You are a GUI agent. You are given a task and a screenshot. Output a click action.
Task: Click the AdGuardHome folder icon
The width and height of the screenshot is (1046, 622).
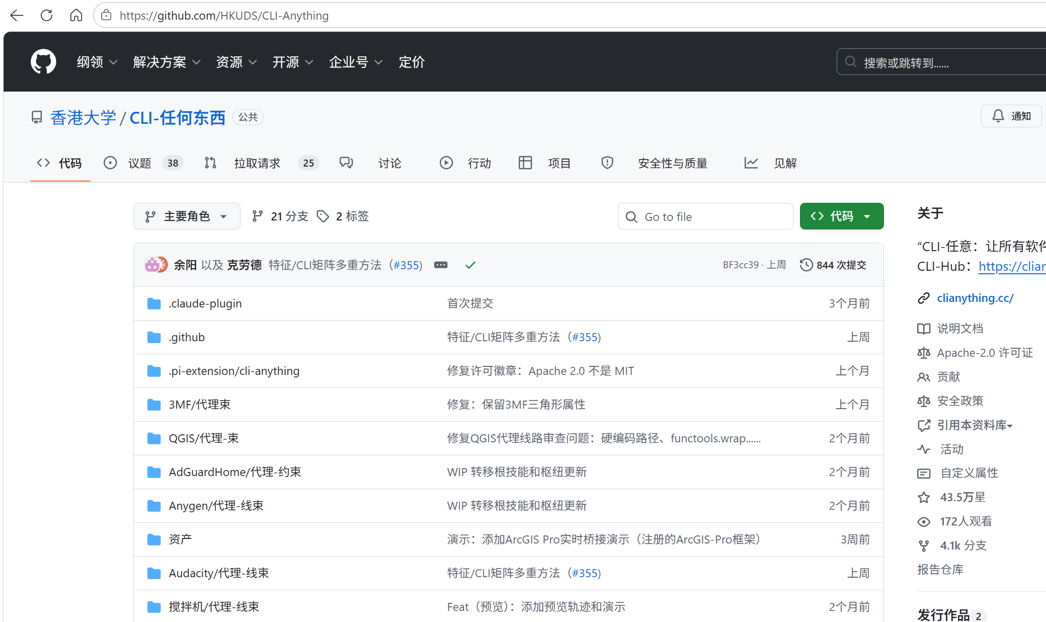154,472
